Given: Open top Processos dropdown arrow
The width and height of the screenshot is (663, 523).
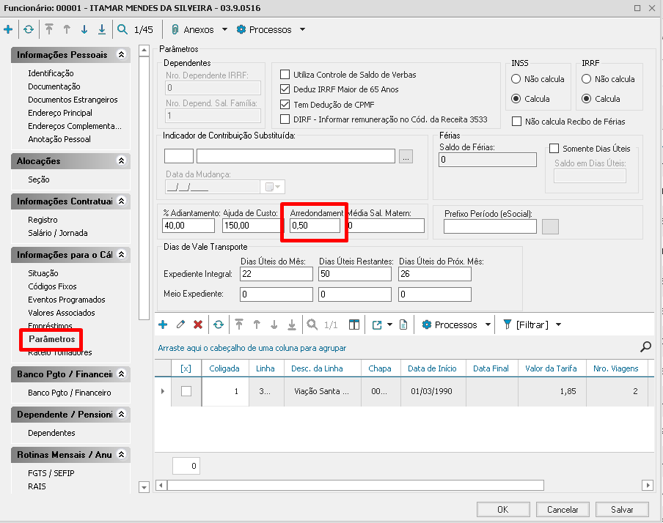Looking at the screenshot, I should (x=302, y=29).
